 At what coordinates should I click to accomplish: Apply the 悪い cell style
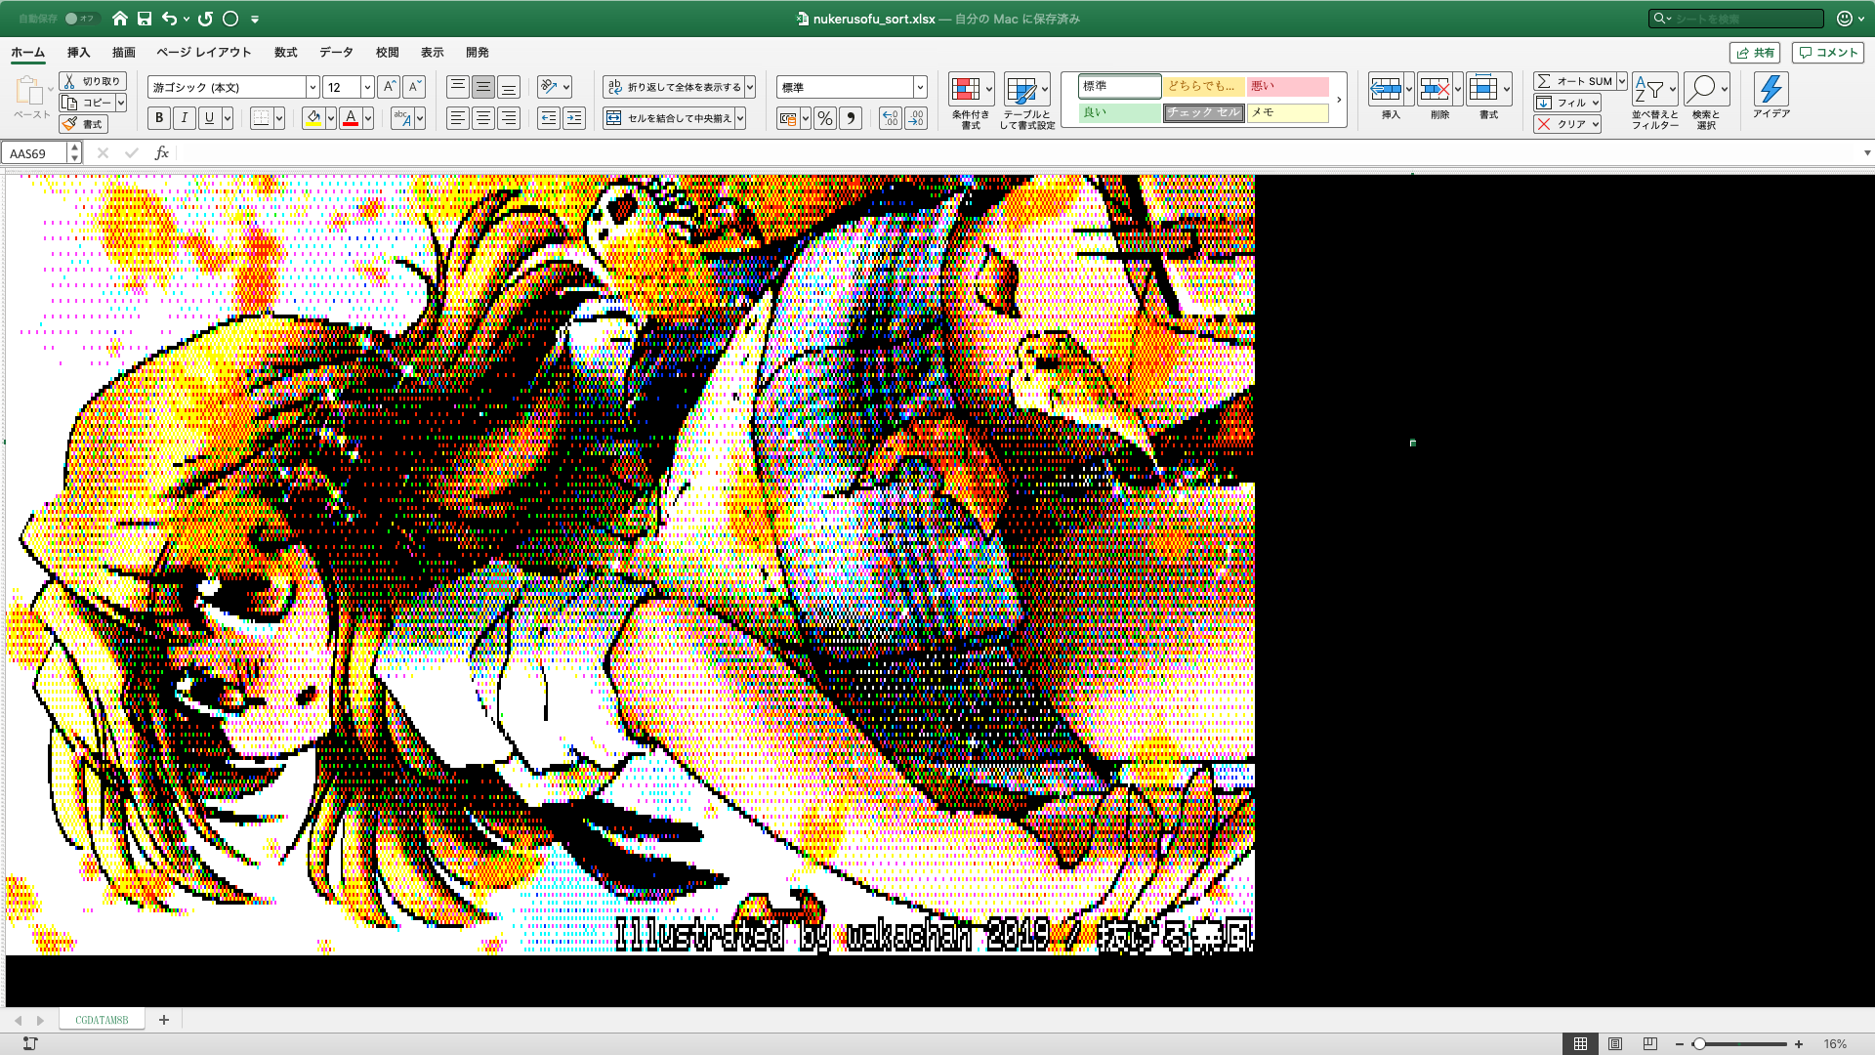click(x=1287, y=86)
